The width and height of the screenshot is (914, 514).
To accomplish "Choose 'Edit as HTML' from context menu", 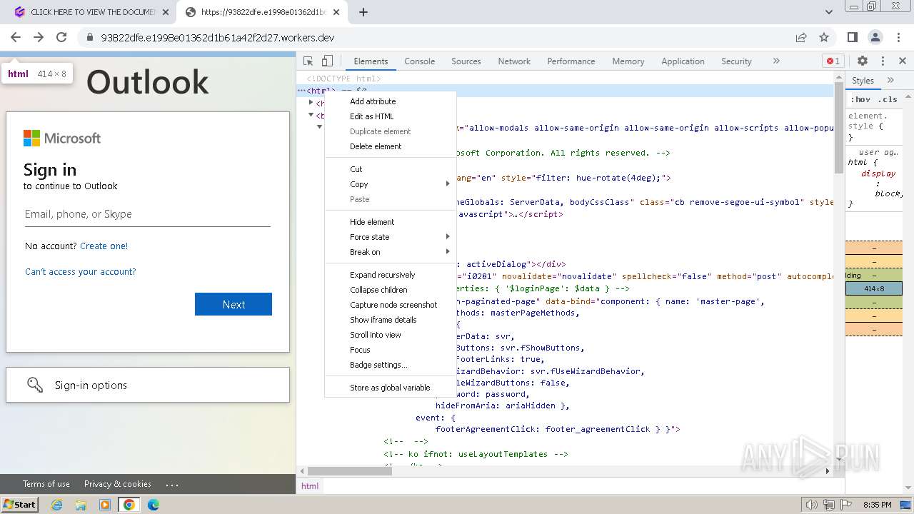I will 391,116.
